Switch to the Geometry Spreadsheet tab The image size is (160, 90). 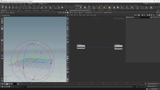click(x=45, y=10)
